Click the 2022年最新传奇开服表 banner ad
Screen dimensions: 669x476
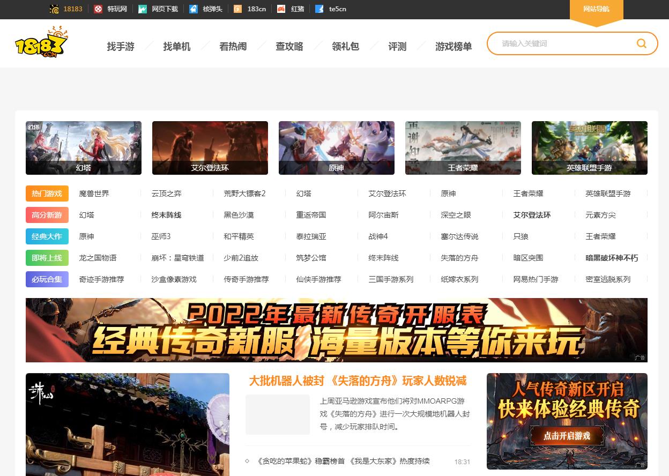click(x=337, y=330)
